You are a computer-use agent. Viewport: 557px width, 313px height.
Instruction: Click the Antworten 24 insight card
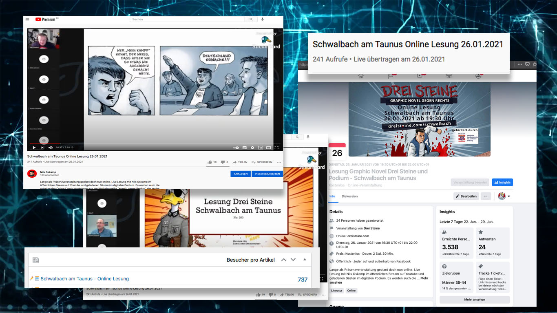point(493,243)
